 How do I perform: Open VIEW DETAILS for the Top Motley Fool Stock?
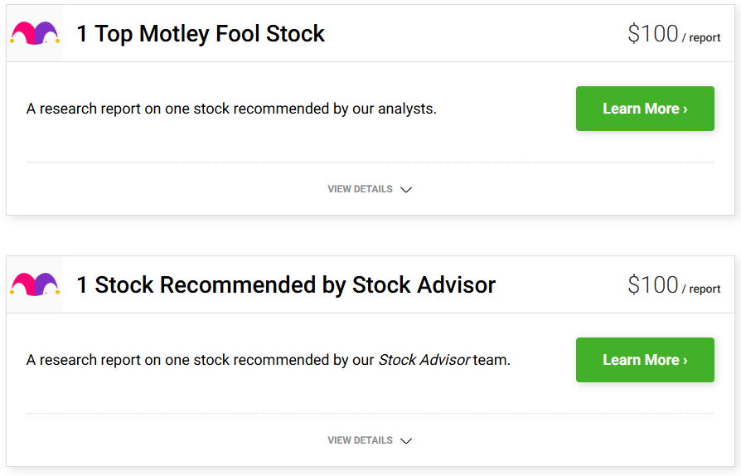click(x=360, y=189)
